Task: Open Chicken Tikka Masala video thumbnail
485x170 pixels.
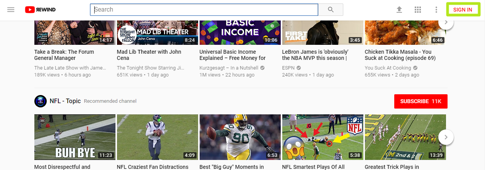Action: (x=405, y=33)
